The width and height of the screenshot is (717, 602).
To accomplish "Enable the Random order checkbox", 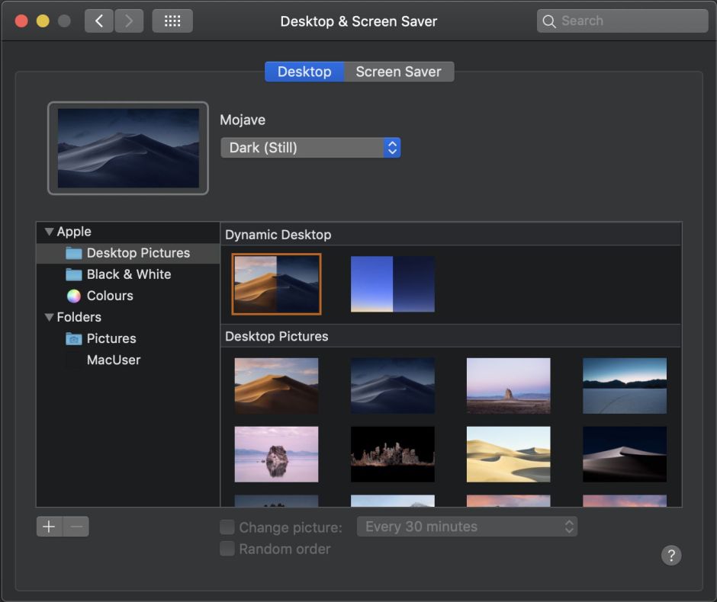I will coord(227,549).
